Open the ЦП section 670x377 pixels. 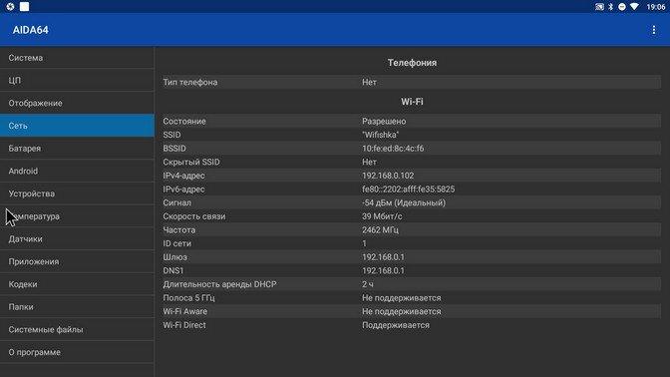[77, 81]
